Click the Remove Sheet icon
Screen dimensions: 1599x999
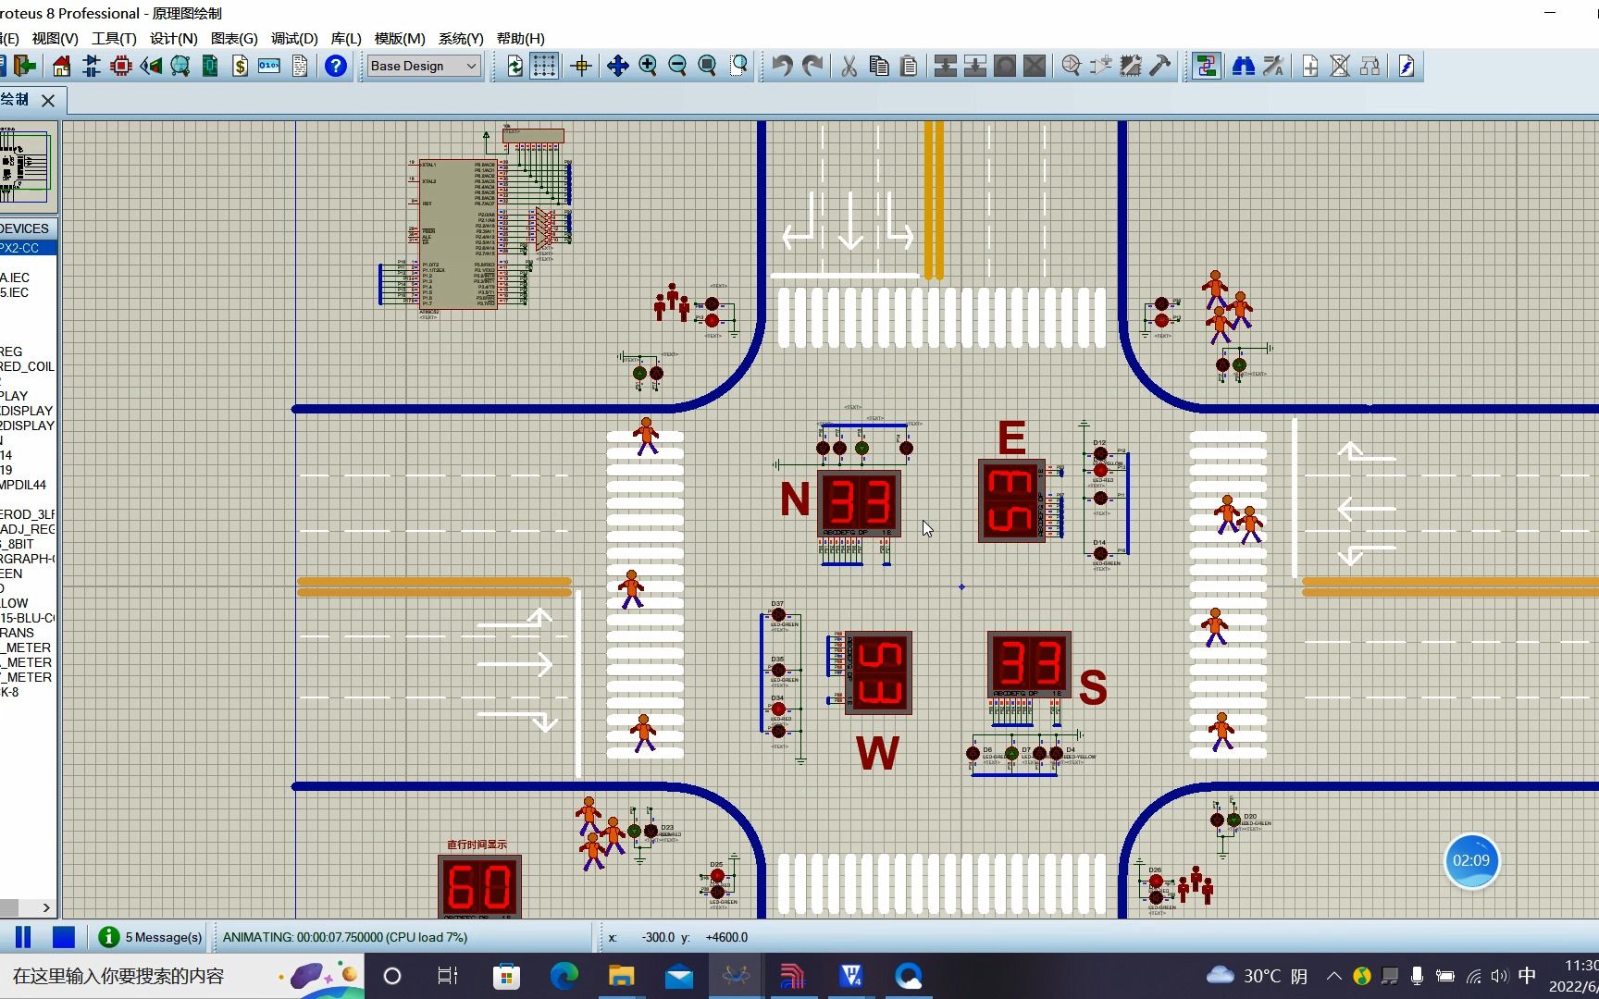[x=1340, y=66]
